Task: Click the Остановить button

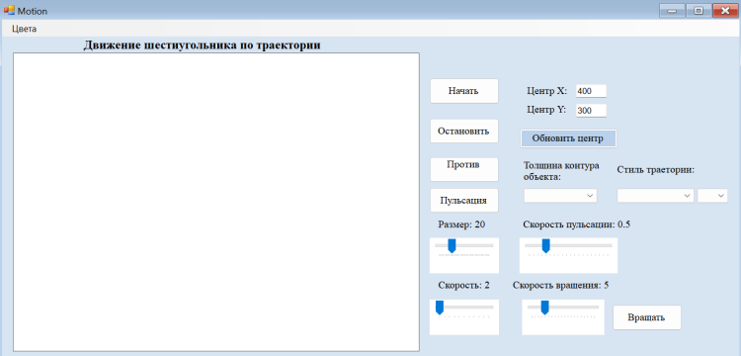Action: point(464,131)
